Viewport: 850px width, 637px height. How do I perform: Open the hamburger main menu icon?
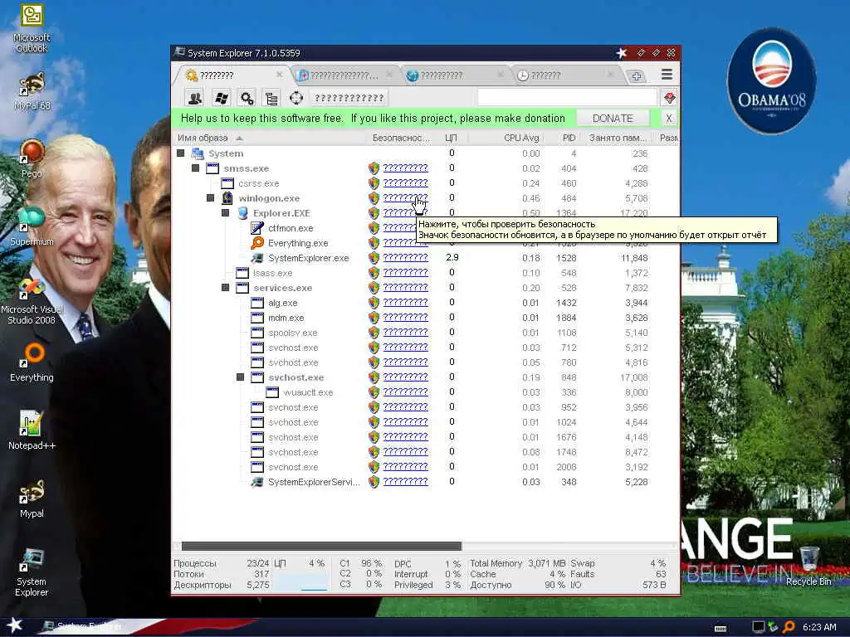667,74
